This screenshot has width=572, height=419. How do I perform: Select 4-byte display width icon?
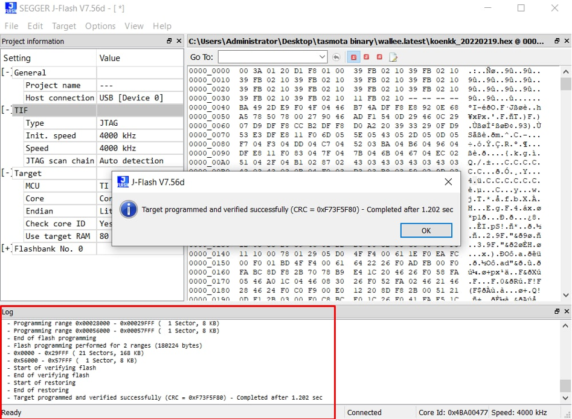click(379, 57)
